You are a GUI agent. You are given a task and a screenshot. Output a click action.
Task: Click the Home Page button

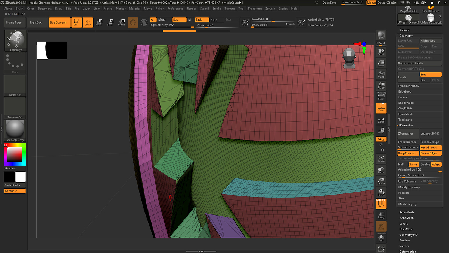14,22
